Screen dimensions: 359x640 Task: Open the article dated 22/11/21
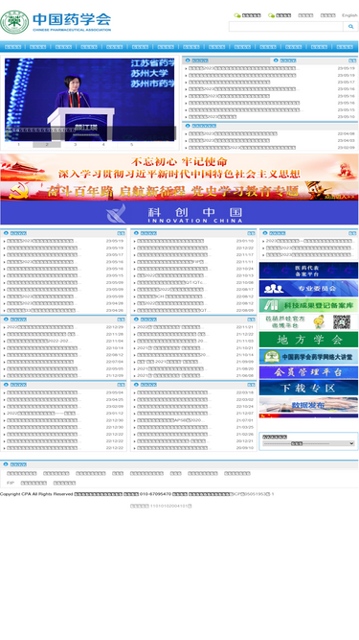point(169,327)
